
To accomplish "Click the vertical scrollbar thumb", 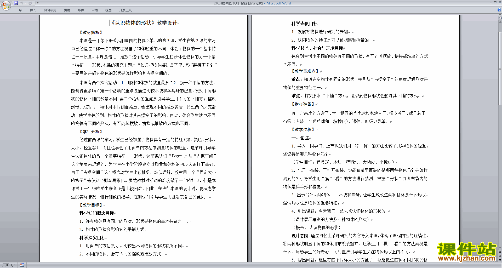I will (500, 68).
